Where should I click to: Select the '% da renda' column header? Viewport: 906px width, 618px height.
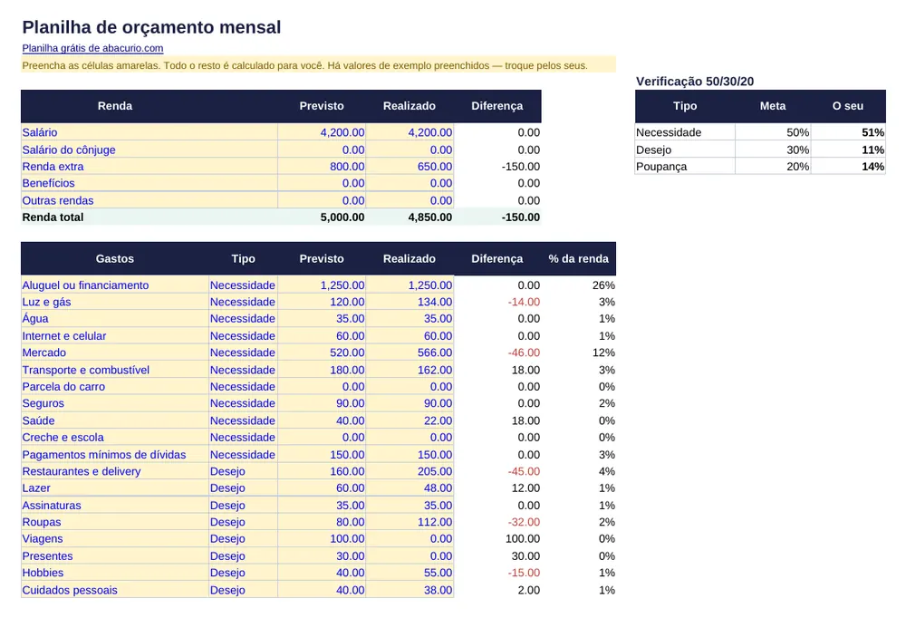pyautogui.click(x=578, y=259)
